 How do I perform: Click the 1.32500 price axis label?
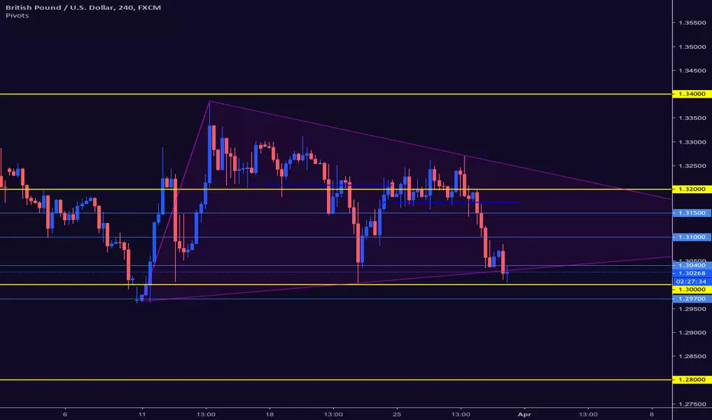692,166
